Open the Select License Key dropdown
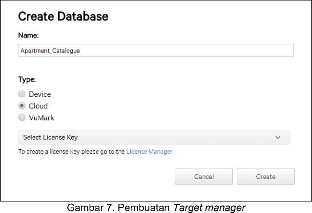Viewport: 312px width, 213px height. point(154,137)
